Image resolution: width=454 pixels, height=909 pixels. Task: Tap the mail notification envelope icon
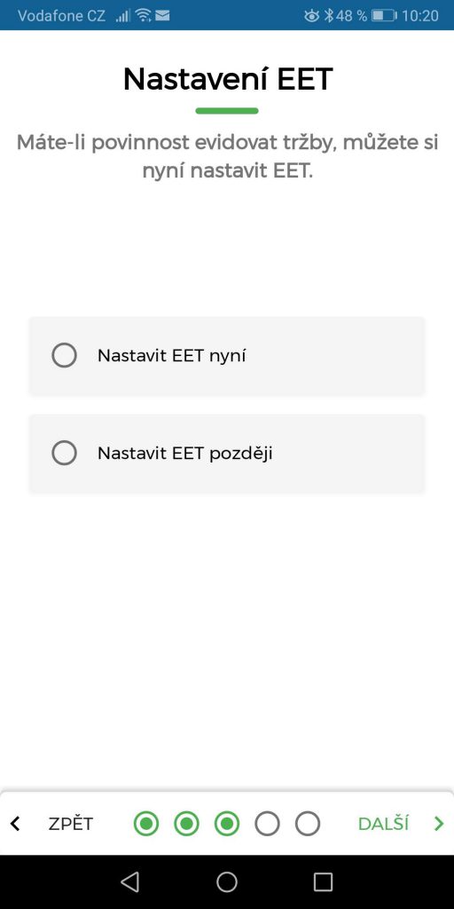(163, 16)
